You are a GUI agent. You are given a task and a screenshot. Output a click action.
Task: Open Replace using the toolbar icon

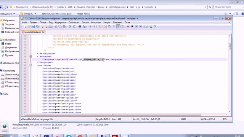pyautogui.click(x=84, y=27)
